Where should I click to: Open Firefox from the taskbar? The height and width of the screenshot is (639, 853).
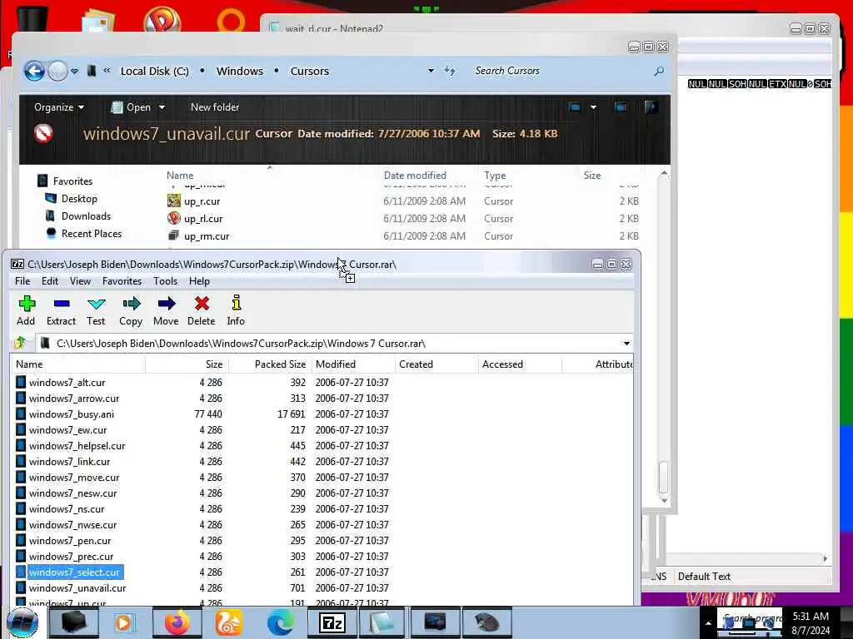tap(178, 622)
